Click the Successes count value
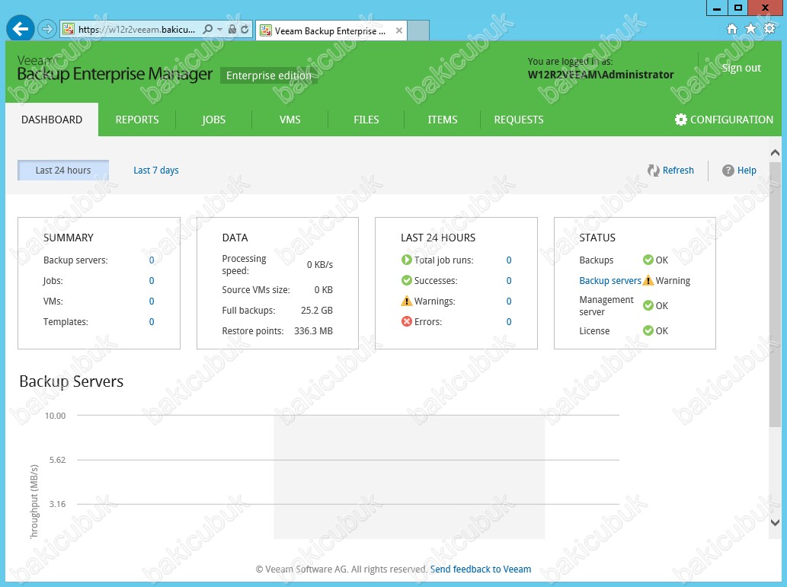 pos(509,280)
